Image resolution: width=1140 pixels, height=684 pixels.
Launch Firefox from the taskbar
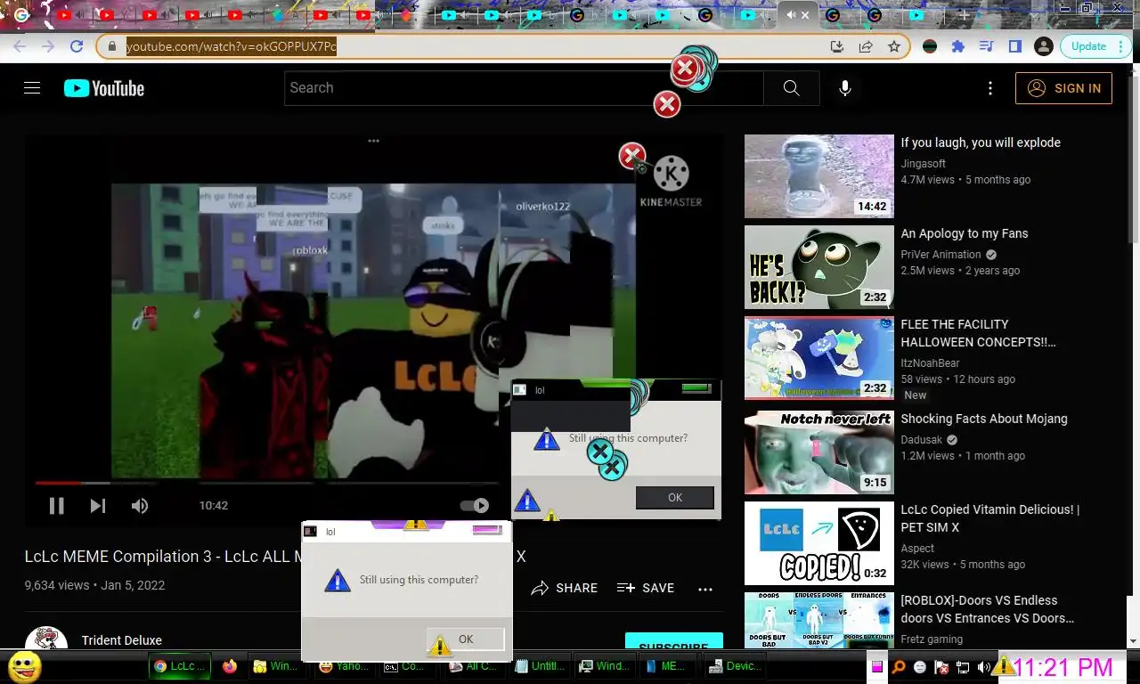coord(230,666)
